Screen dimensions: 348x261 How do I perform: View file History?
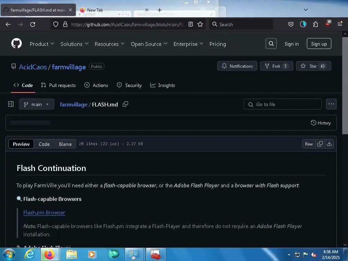tap(321, 123)
